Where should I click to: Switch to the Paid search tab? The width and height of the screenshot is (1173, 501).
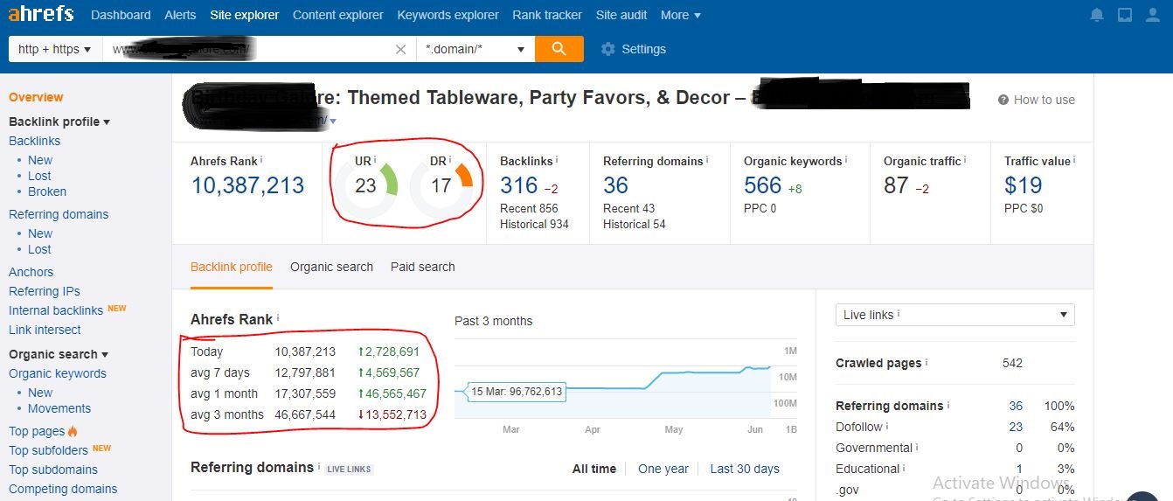[x=422, y=267]
